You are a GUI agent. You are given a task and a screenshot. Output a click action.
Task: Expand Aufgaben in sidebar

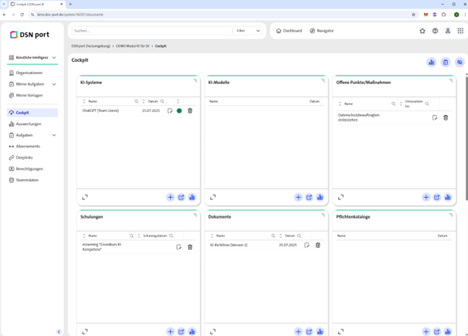tap(54, 135)
